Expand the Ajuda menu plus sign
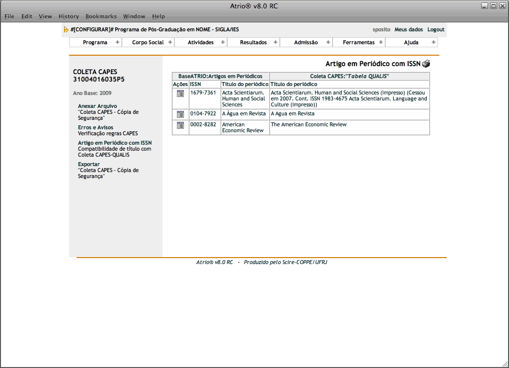This screenshot has width=509, height=368. [433, 42]
